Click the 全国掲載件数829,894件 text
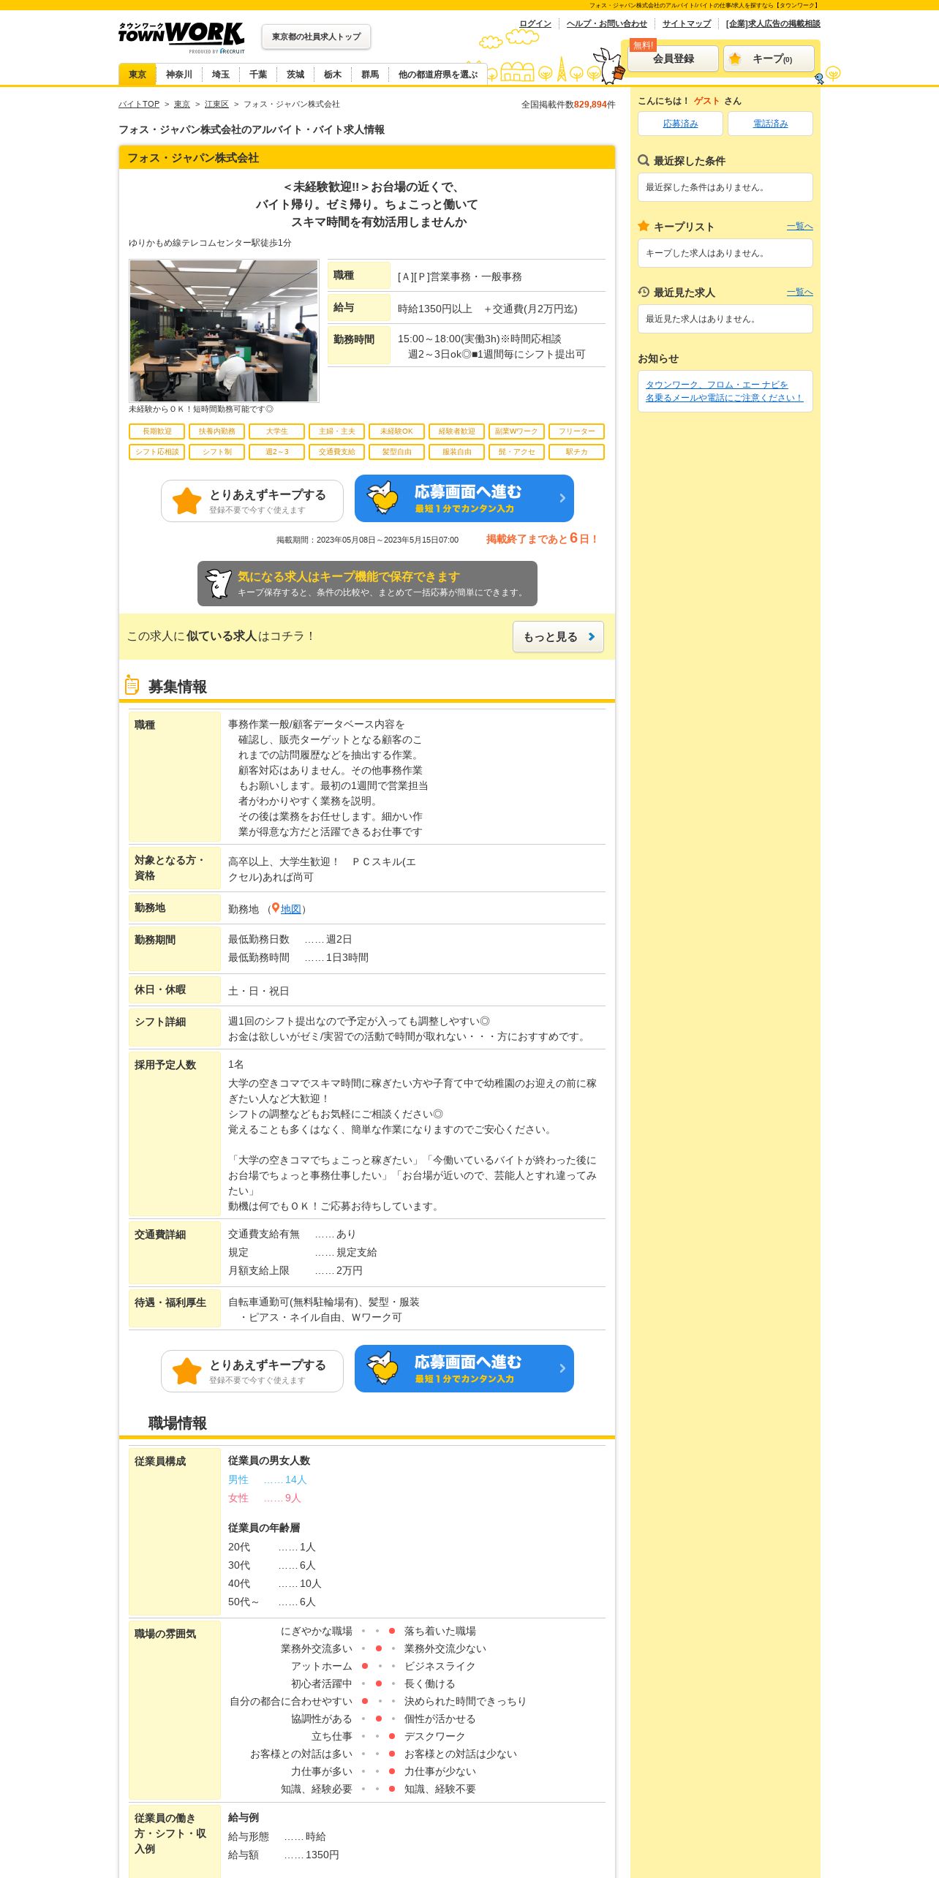This screenshot has height=1878, width=939. (x=568, y=105)
